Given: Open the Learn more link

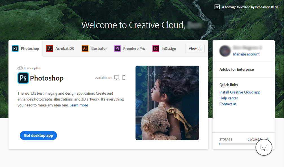Looking at the screenshot, I should [79, 105].
